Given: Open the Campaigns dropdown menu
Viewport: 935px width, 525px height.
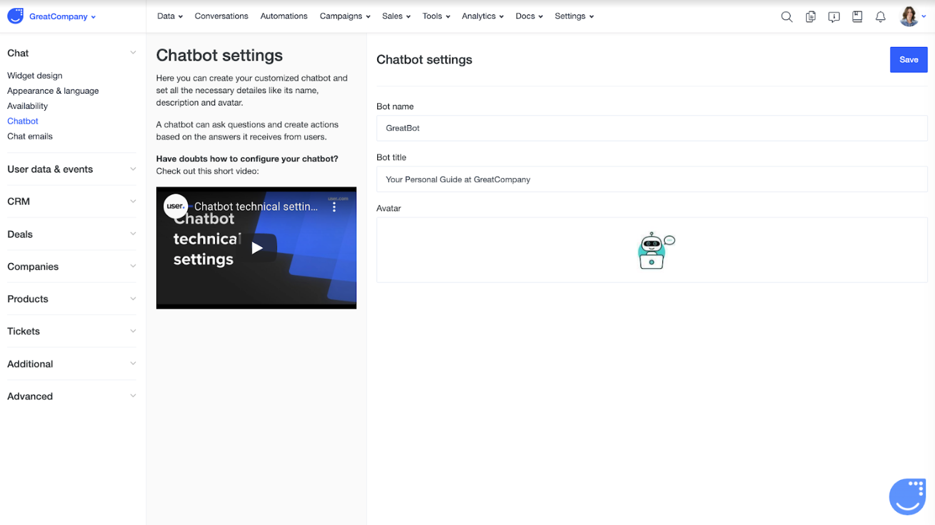Looking at the screenshot, I should pos(345,16).
